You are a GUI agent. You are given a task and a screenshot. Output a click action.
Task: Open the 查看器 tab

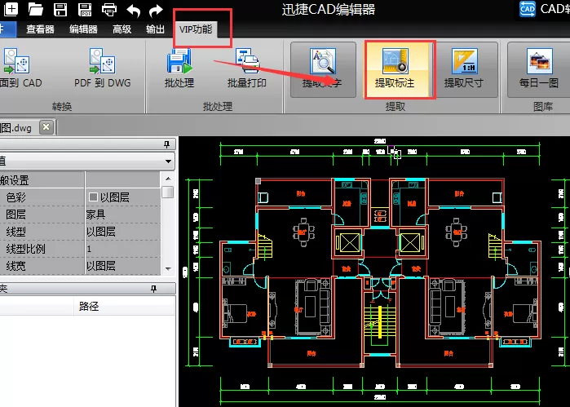click(40, 29)
